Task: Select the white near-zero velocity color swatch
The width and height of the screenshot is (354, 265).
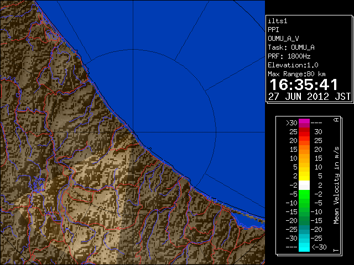Action: click(304, 185)
